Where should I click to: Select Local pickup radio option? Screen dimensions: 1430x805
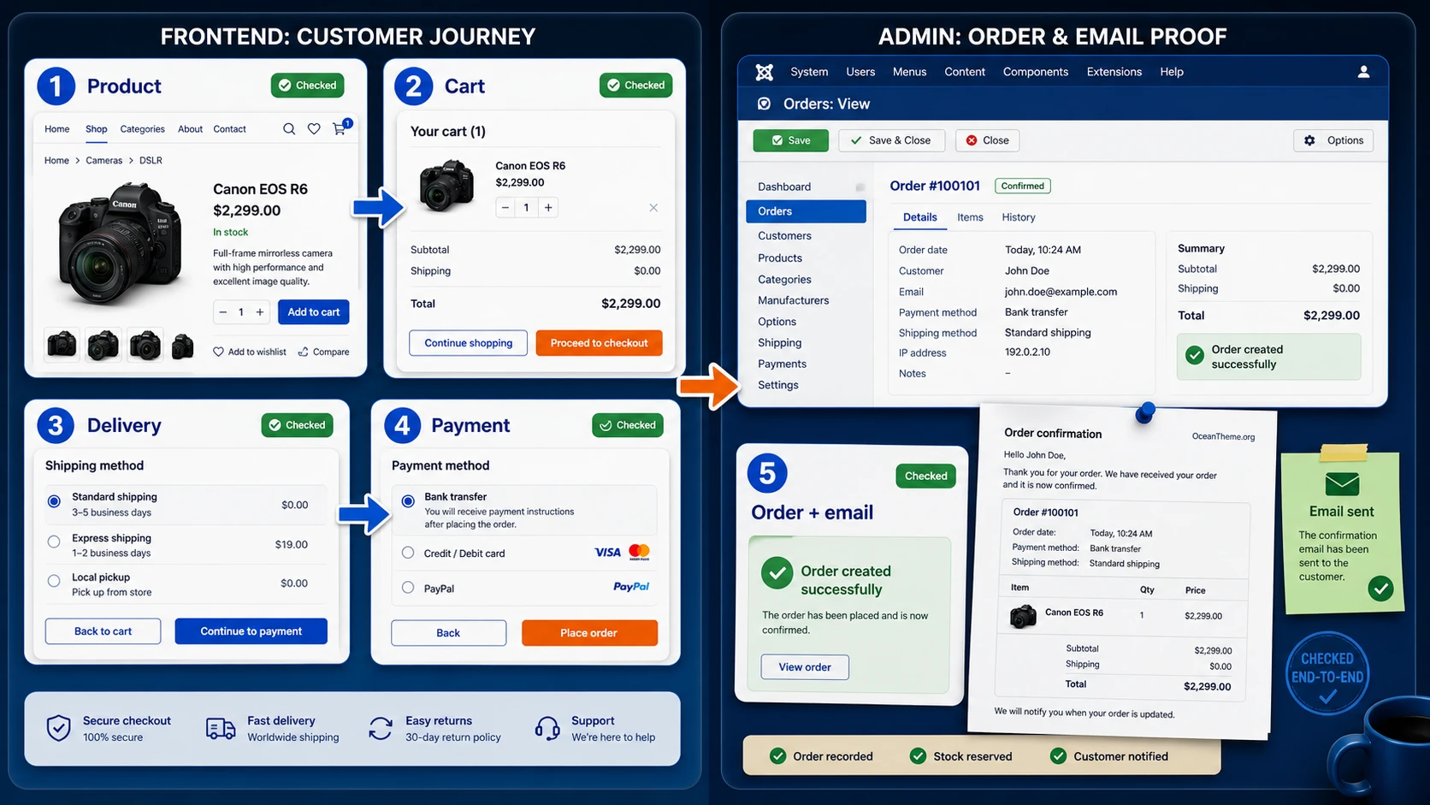coord(54,581)
